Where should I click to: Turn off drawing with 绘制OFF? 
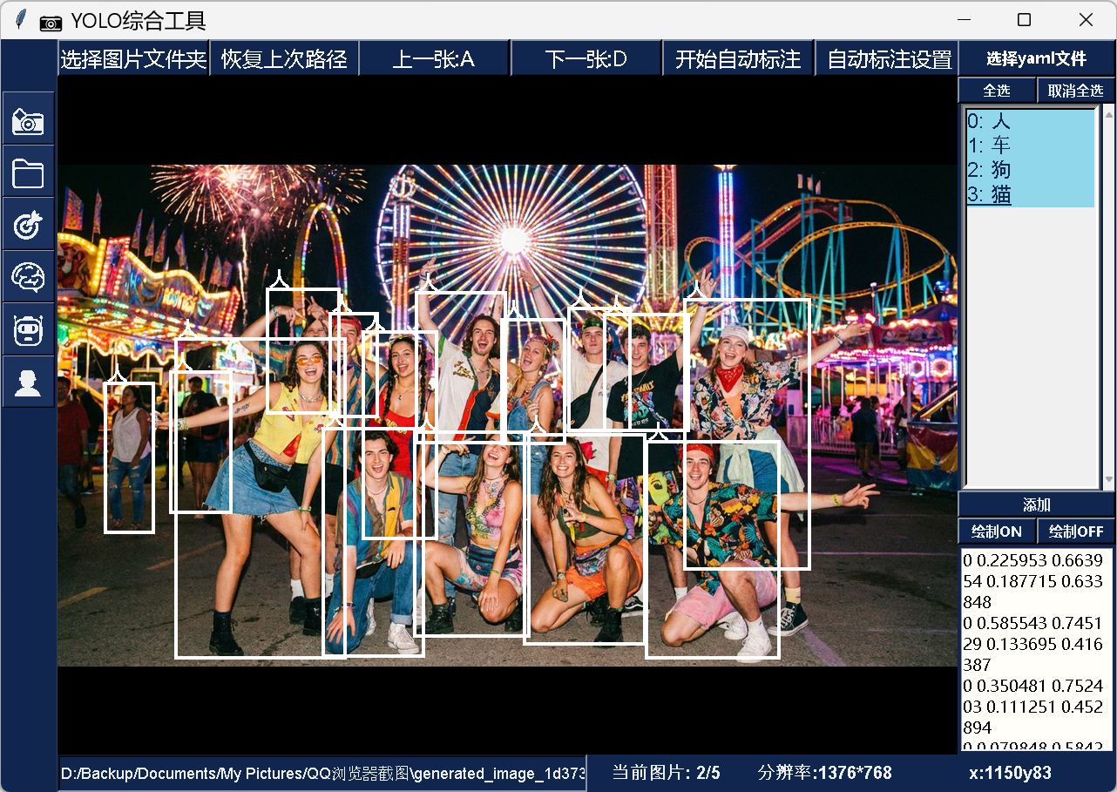pyautogui.click(x=1076, y=531)
